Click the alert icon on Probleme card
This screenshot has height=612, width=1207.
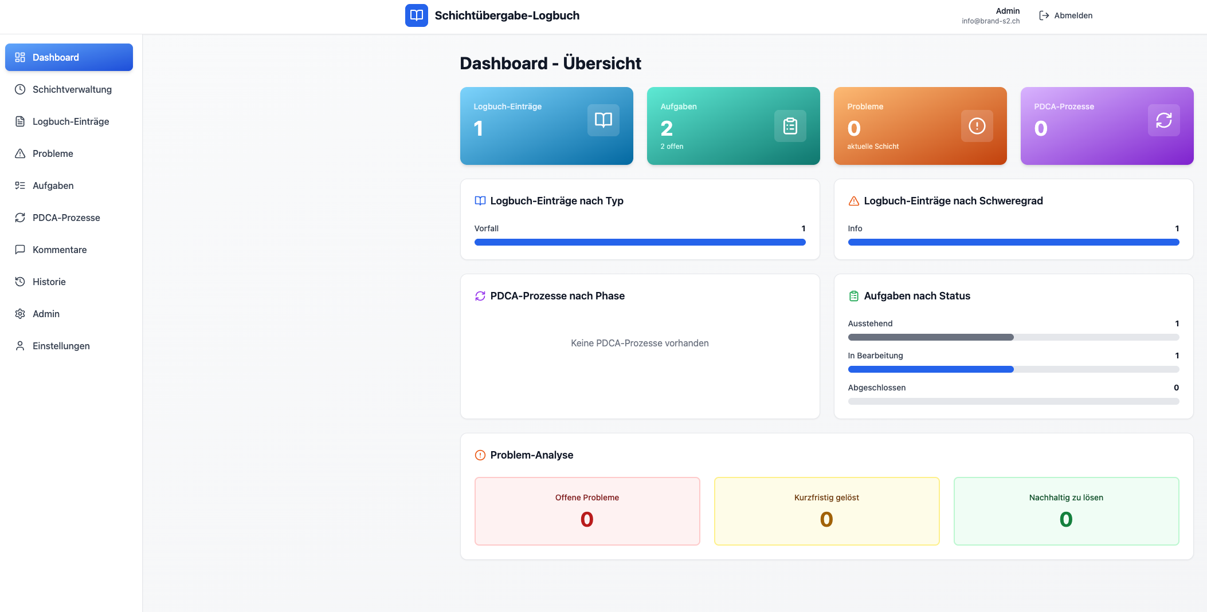977,126
